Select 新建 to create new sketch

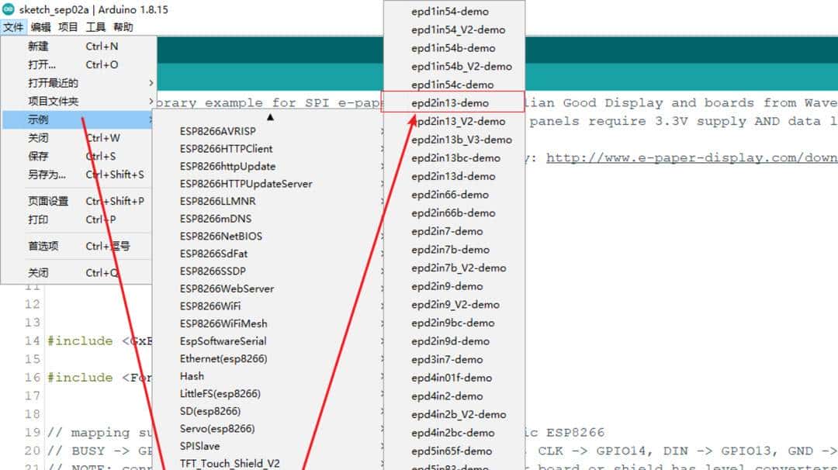point(39,47)
